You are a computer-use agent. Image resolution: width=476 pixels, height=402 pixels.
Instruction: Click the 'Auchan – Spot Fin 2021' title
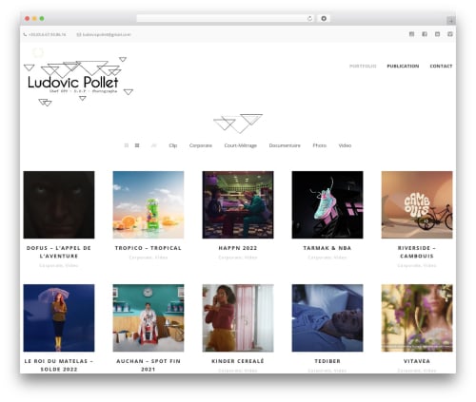(x=149, y=365)
